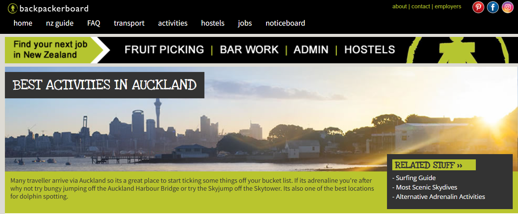The width and height of the screenshot is (518, 214).
Task: Click the backpackerboard hiker logo icon
Action: point(12,8)
